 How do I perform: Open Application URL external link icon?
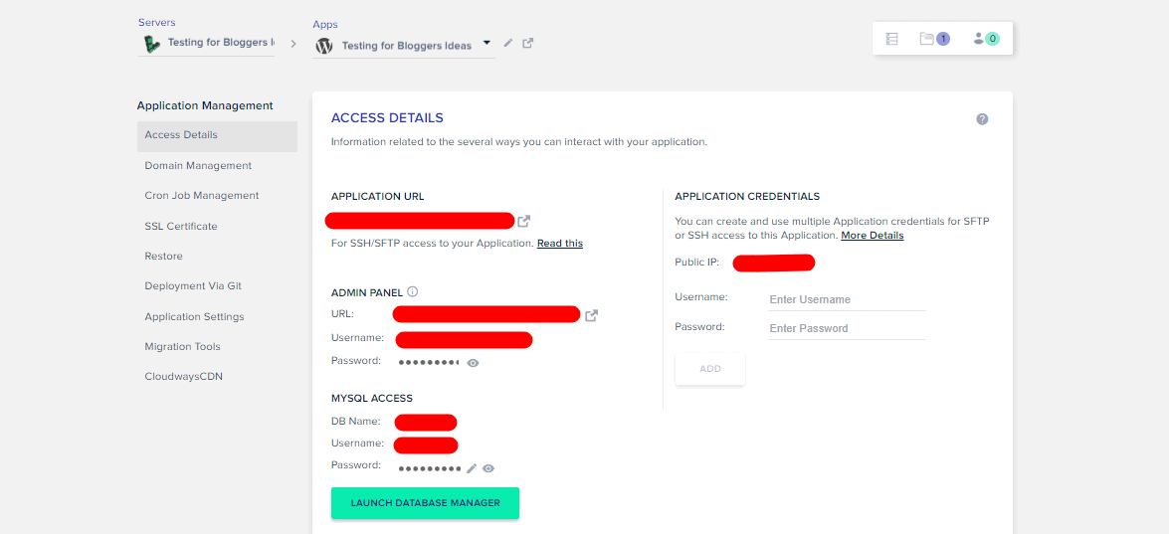524,221
